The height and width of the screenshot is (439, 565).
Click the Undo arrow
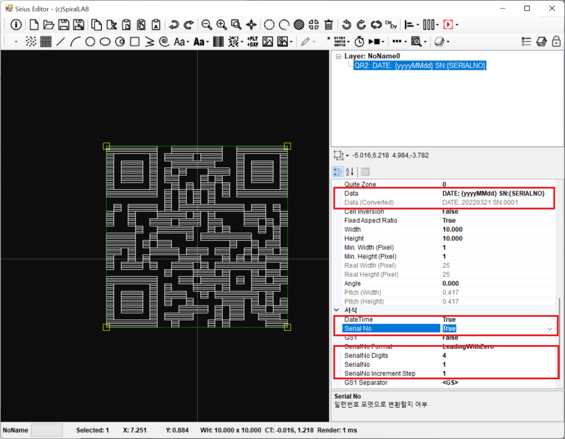coord(174,25)
